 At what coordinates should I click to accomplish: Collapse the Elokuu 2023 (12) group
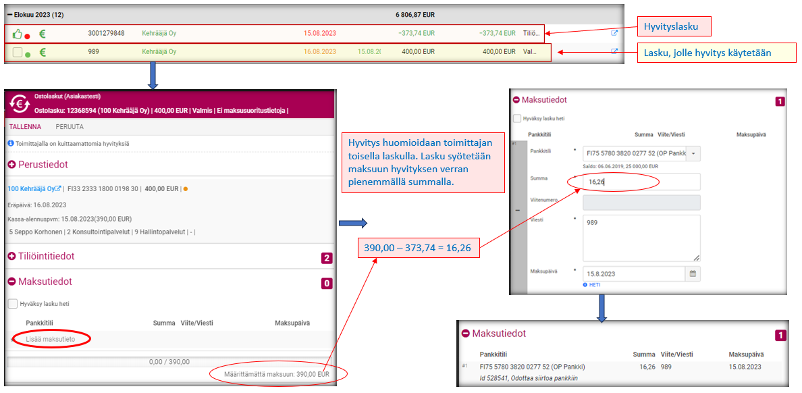coord(9,14)
